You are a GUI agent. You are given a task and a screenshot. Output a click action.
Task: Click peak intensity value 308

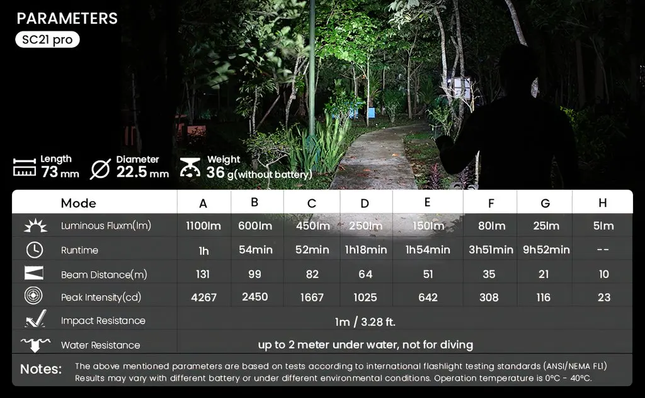(489, 298)
